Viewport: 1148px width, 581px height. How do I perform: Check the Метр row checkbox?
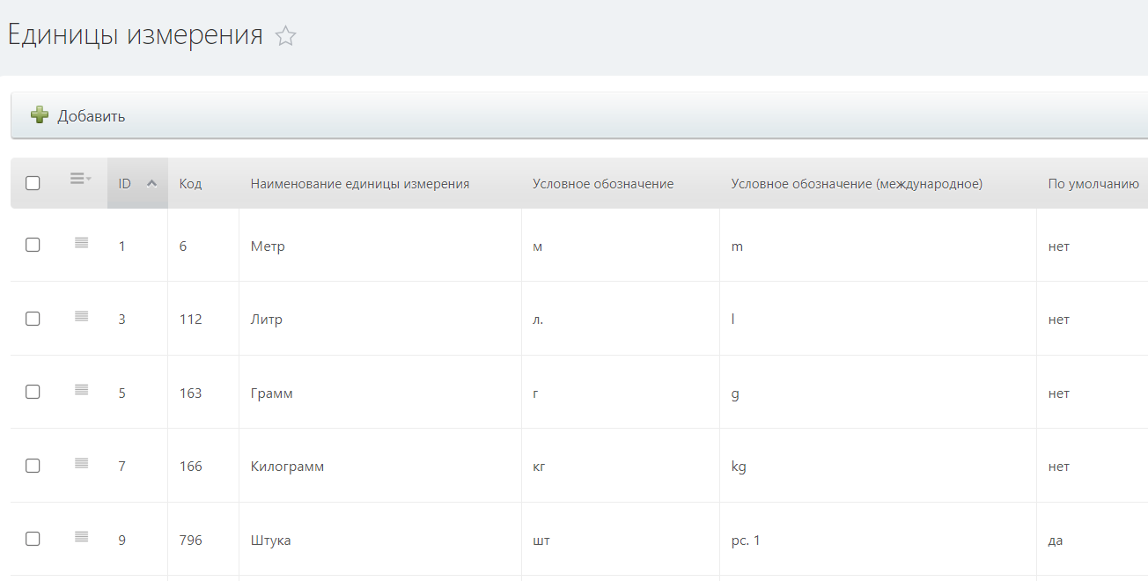coord(33,246)
